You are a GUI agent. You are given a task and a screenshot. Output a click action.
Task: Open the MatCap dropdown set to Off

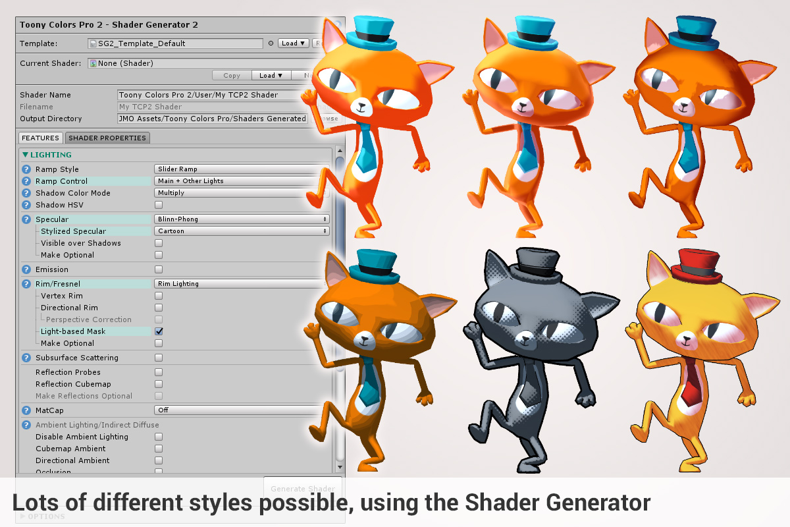click(x=242, y=410)
